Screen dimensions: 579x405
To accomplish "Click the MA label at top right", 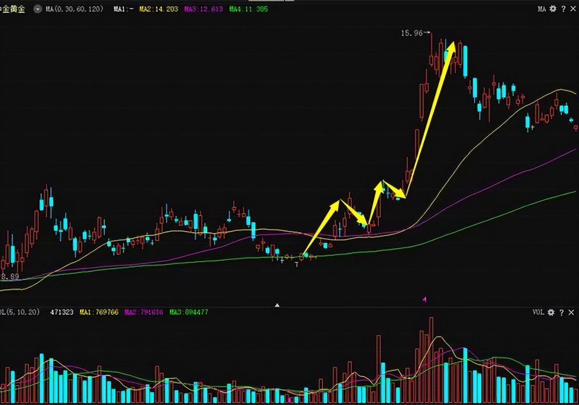I will tap(541, 9).
